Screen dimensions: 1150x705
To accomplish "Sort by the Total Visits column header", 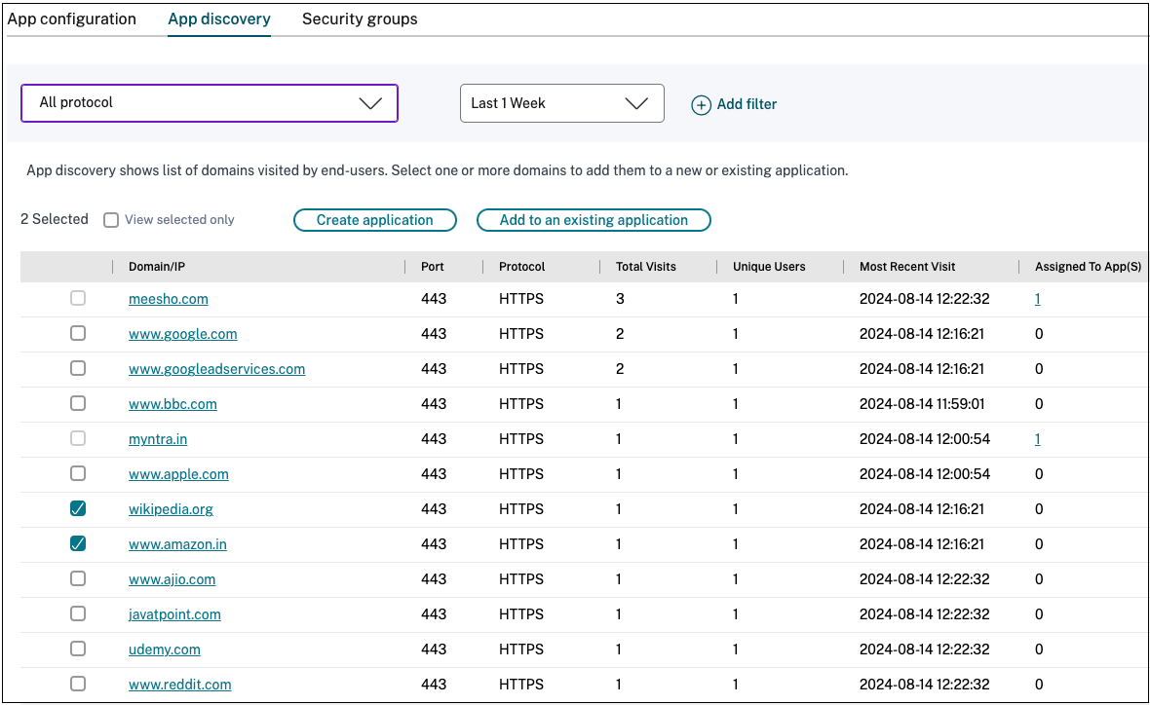I will (645, 267).
